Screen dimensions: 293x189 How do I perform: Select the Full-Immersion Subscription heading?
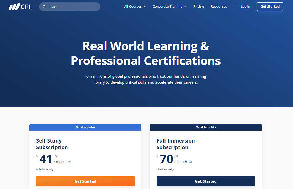point(176,144)
